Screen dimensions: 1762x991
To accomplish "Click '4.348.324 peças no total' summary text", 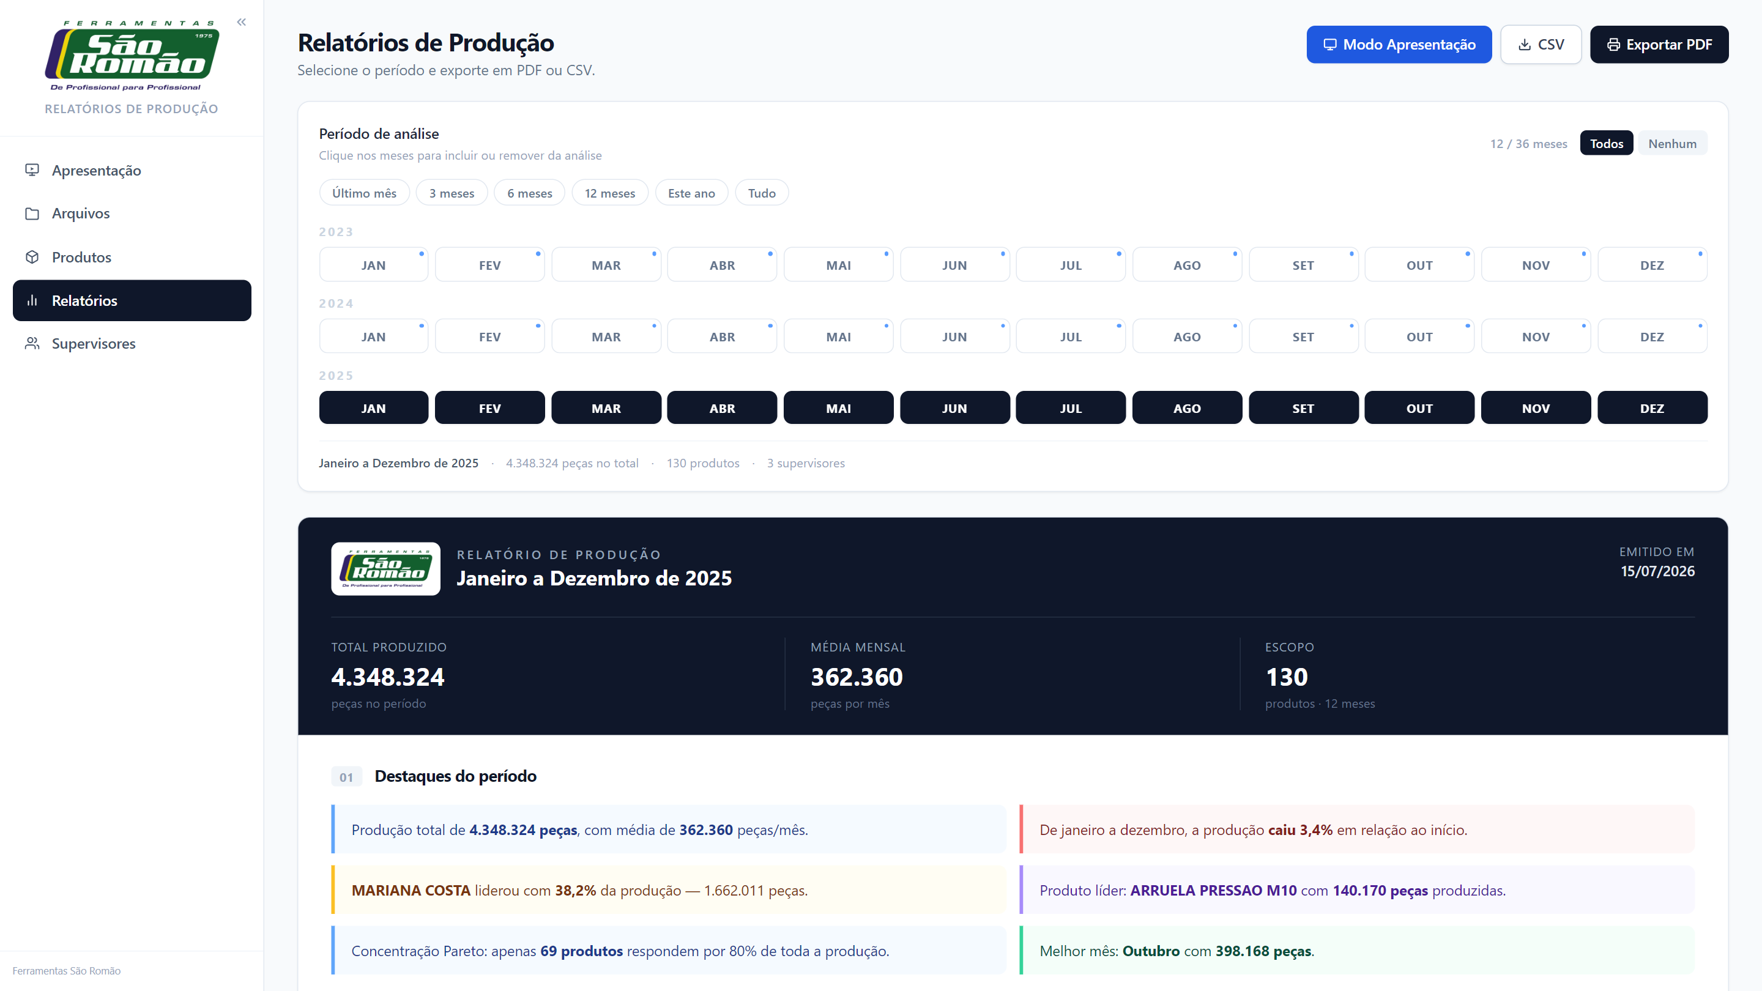I will (x=572, y=463).
